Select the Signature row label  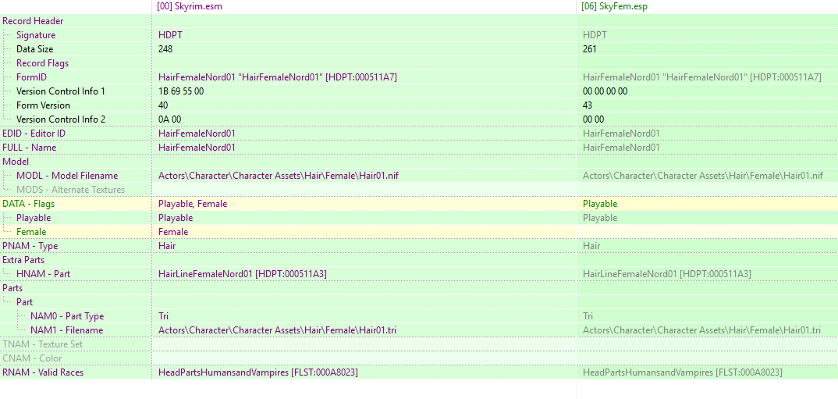pyautogui.click(x=36, y=35)
